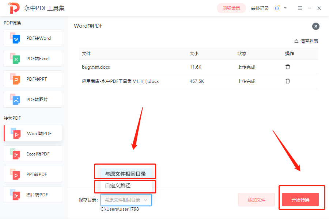This screenshot has height=219, width=329.
Task: Open 转换记录 conversion history
Action: point(260,8)
